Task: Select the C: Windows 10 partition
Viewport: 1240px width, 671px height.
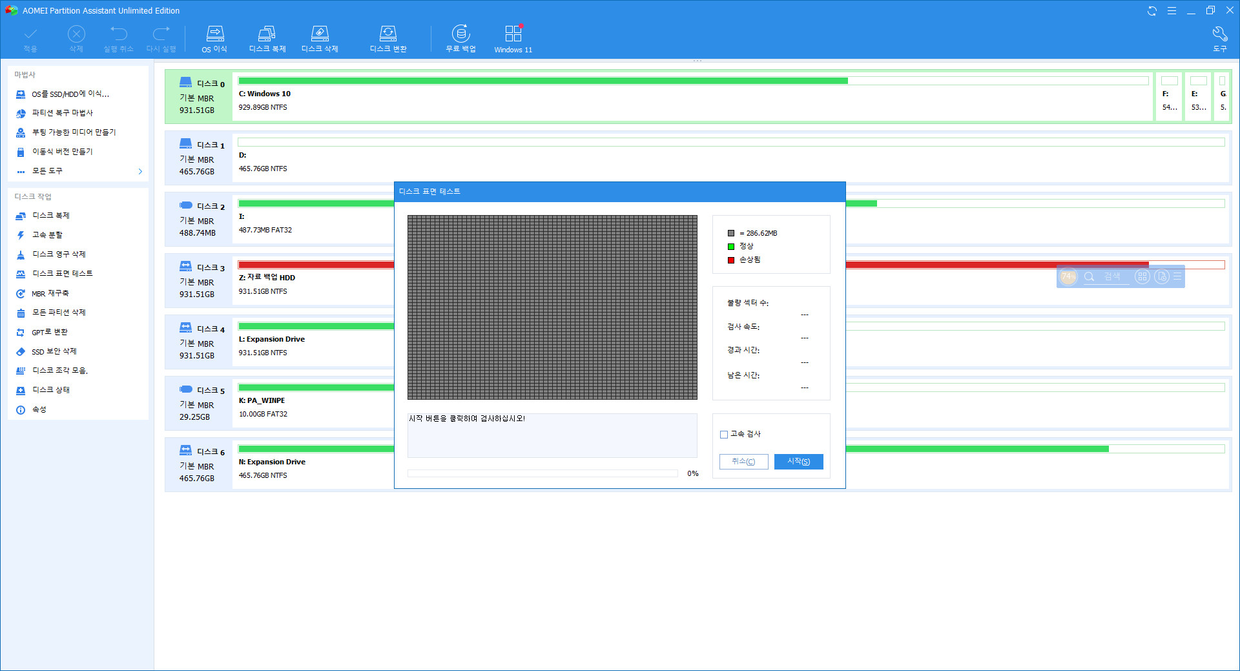Action: [693, 96]
